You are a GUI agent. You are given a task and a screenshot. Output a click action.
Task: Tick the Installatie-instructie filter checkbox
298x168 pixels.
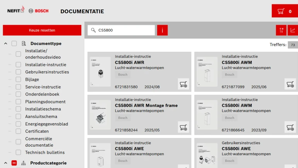(18, 65)
